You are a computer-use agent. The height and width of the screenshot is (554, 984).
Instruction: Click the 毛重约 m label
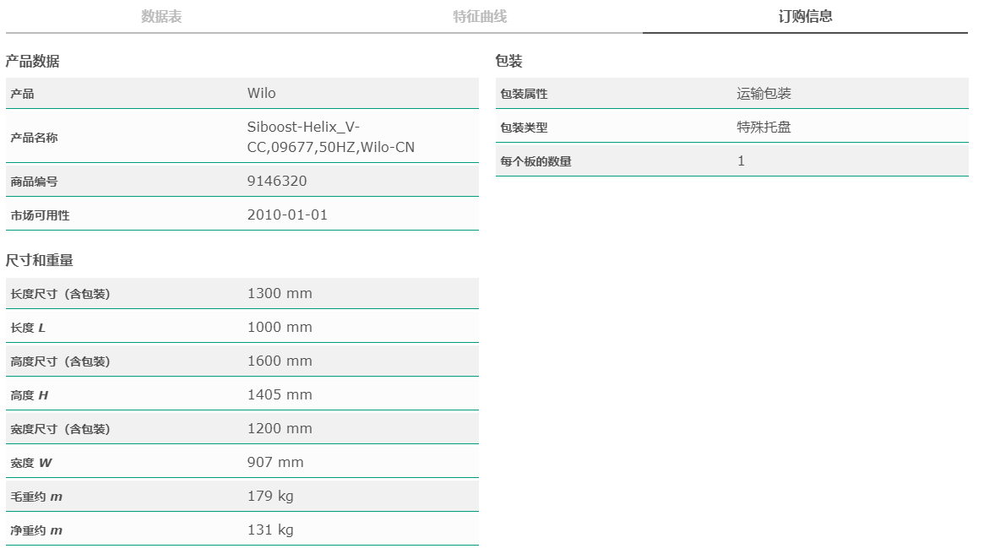tap(36, 497)
